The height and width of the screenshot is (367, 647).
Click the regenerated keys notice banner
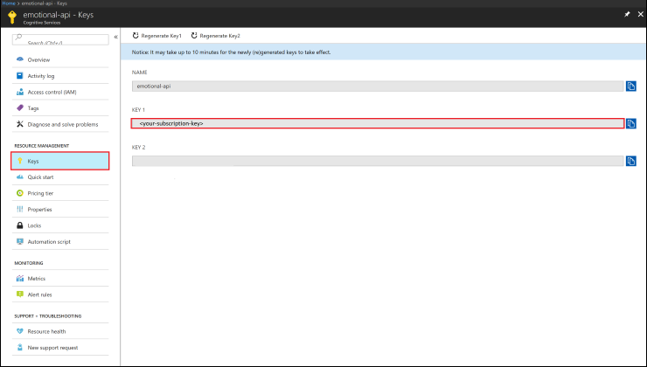383,52
